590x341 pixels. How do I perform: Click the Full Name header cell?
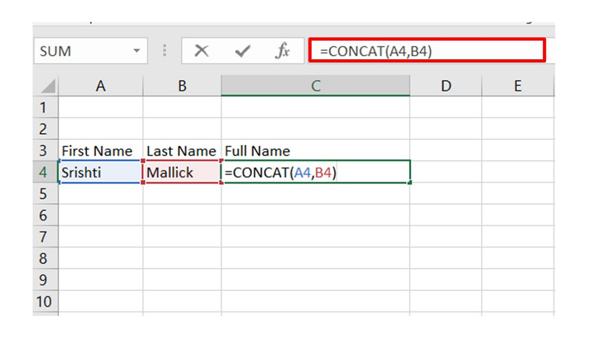(315, 151)
